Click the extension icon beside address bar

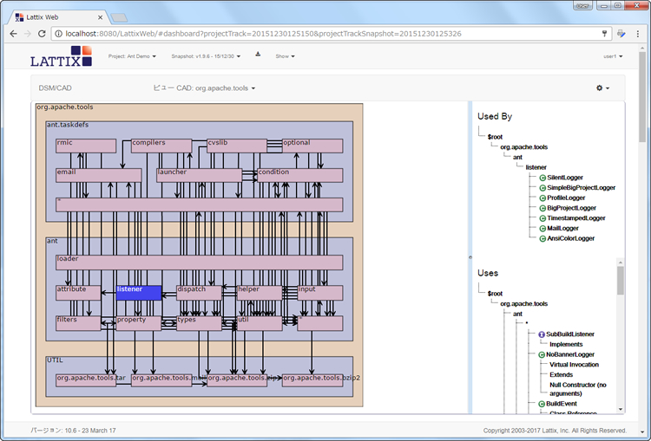tap(621, 34)
